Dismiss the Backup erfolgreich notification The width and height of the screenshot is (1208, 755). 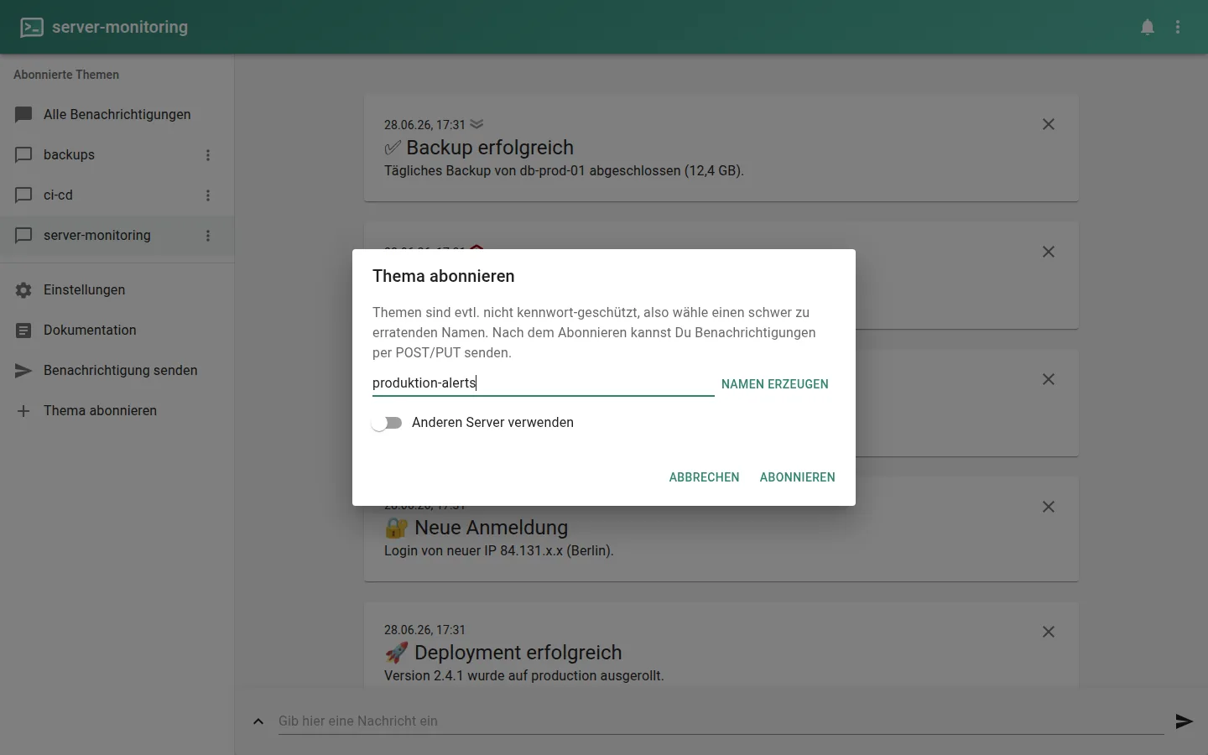(1049, 124)
